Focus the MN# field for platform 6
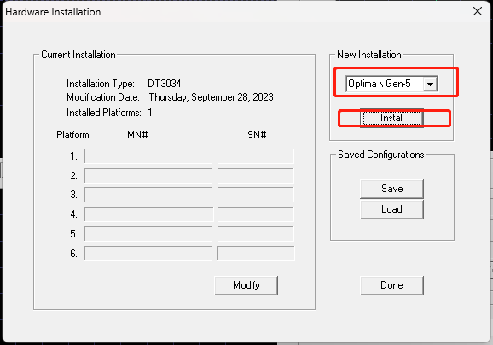This screenshot has height=345, width=493. pyautogui.click(x=148, y=254)
